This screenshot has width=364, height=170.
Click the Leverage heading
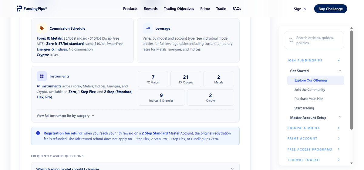coord(163,28)
